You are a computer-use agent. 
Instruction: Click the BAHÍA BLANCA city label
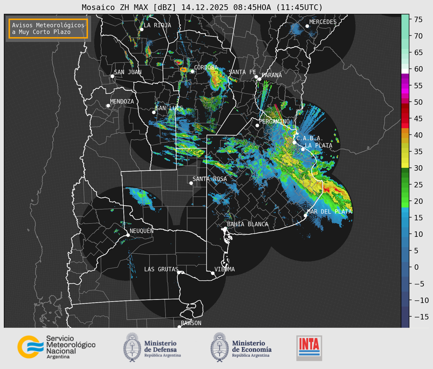tap(248, 224)
